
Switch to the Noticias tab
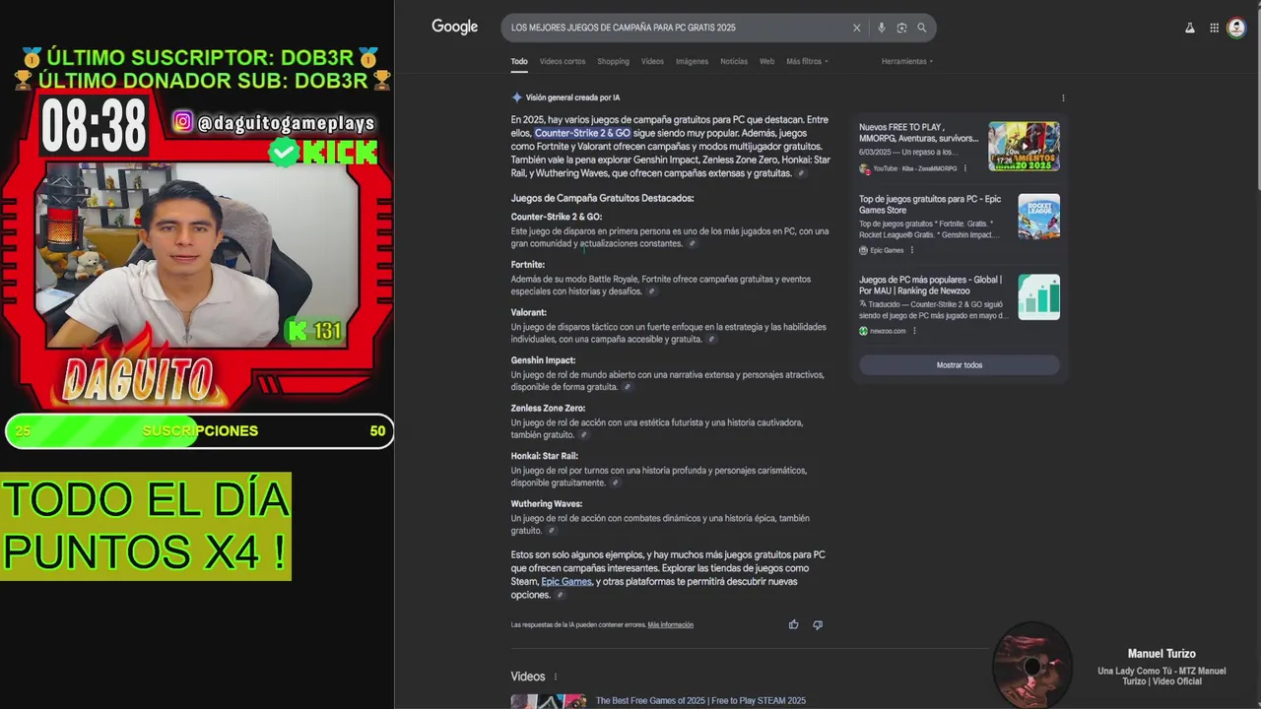tap(734, 61)
